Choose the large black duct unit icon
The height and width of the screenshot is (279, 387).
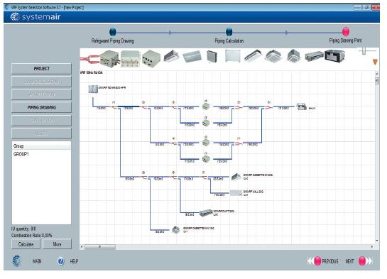pyautogui.click(x=334, y=56)
